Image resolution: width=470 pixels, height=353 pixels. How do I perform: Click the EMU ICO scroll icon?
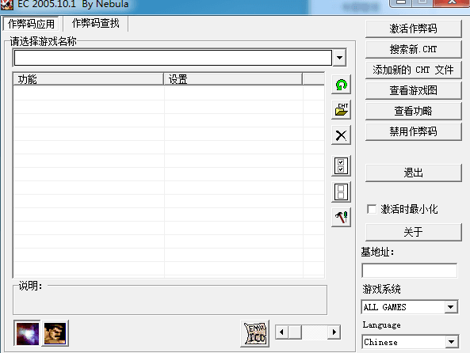[x=254, y=333]
